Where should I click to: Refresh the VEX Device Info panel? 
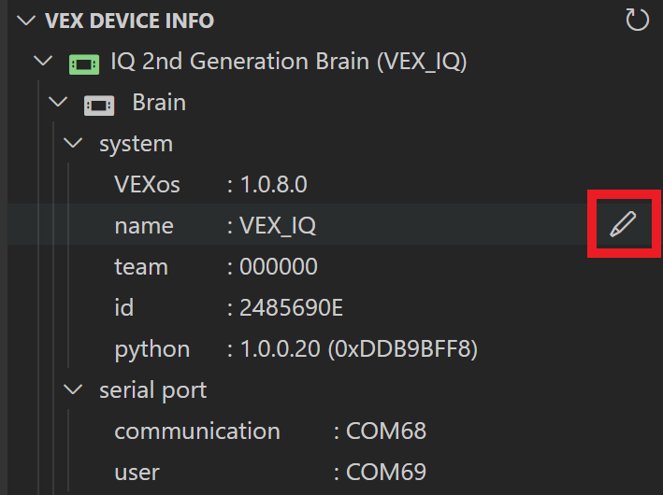637,20
